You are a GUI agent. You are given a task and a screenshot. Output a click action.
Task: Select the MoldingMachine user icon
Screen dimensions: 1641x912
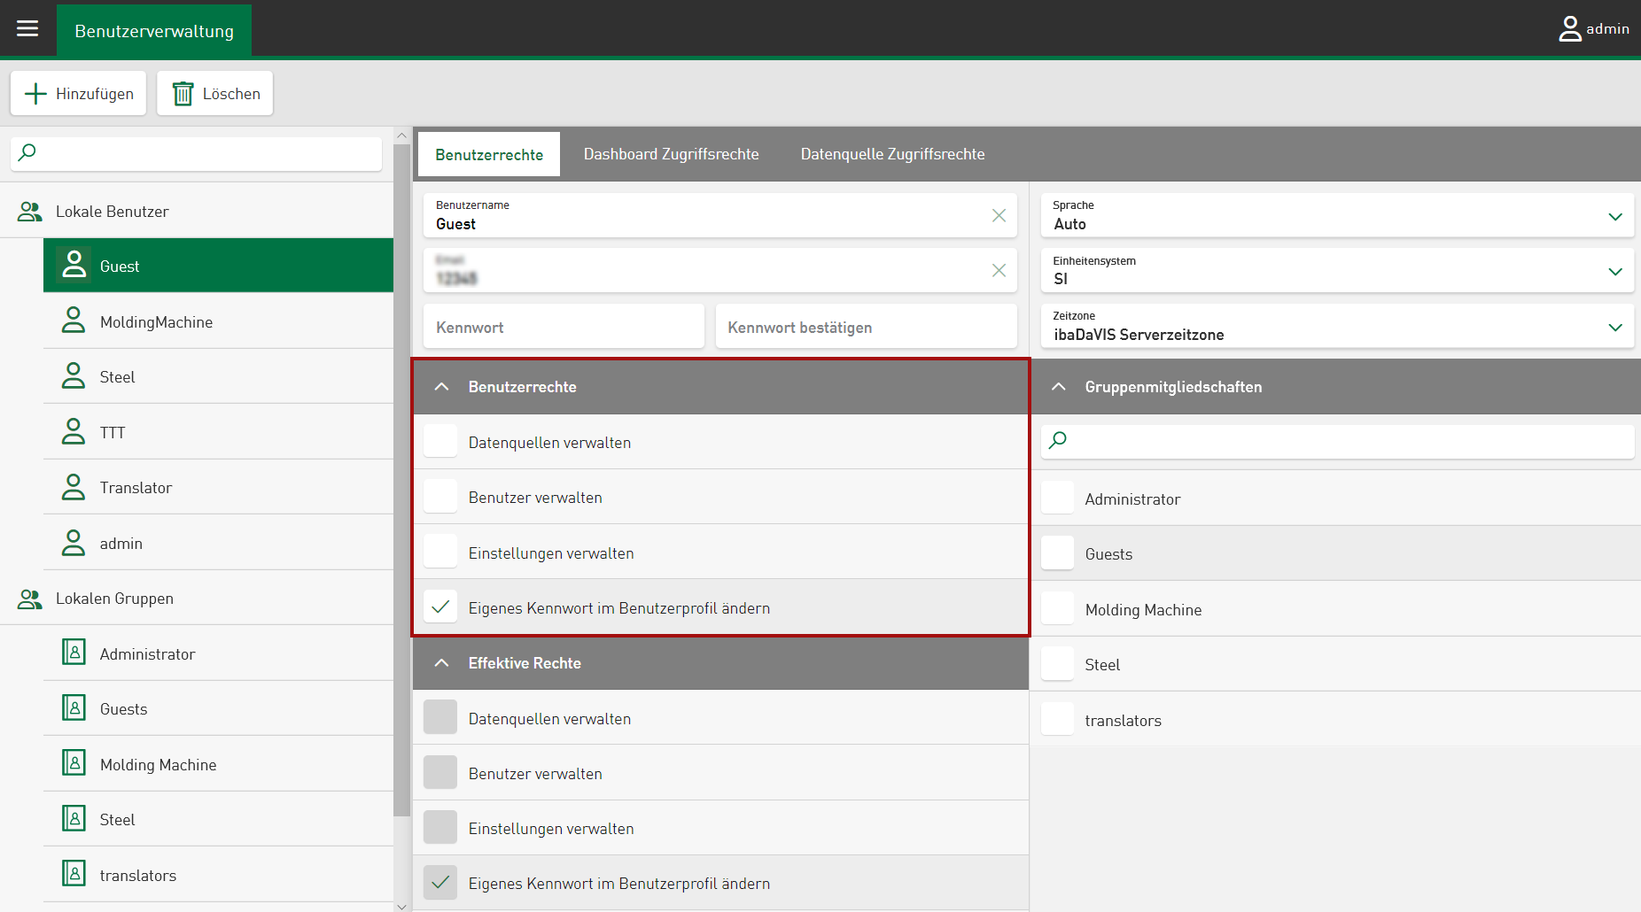point(74,321)
